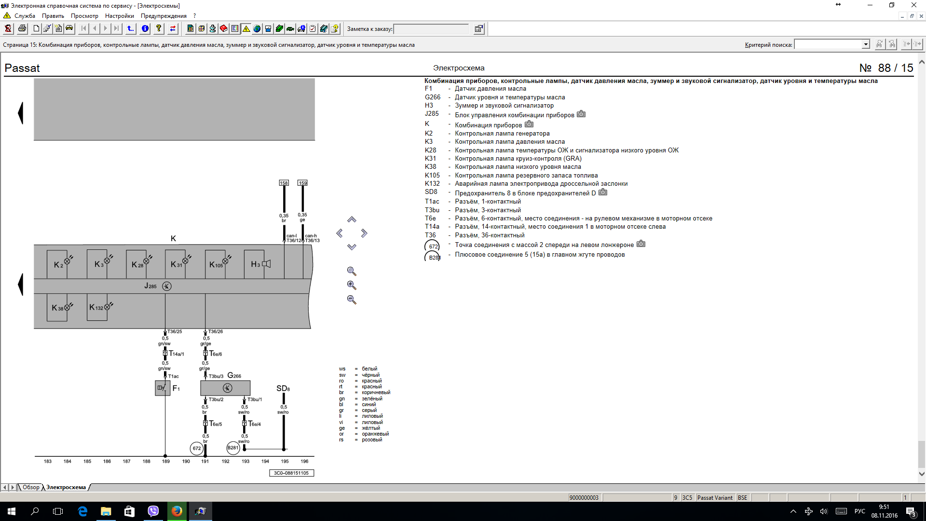Viewport: 926px width, 521px height.
Task: Open the Настройки menu
Action: (x=119, y=16)
